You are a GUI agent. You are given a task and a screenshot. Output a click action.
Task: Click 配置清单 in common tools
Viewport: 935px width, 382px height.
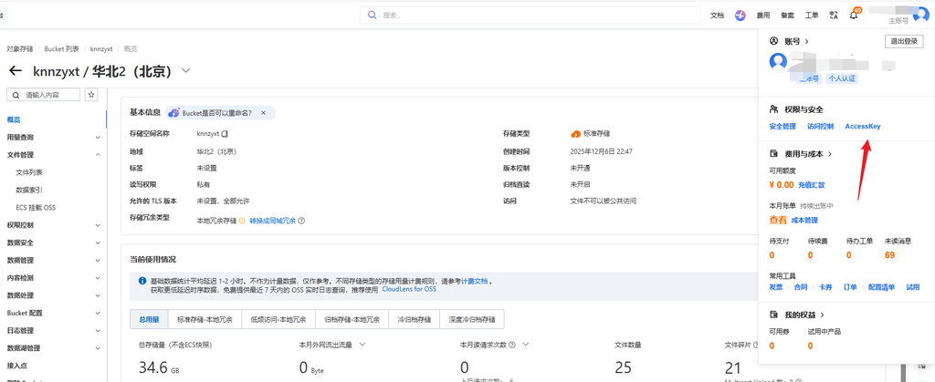(882, 287)
